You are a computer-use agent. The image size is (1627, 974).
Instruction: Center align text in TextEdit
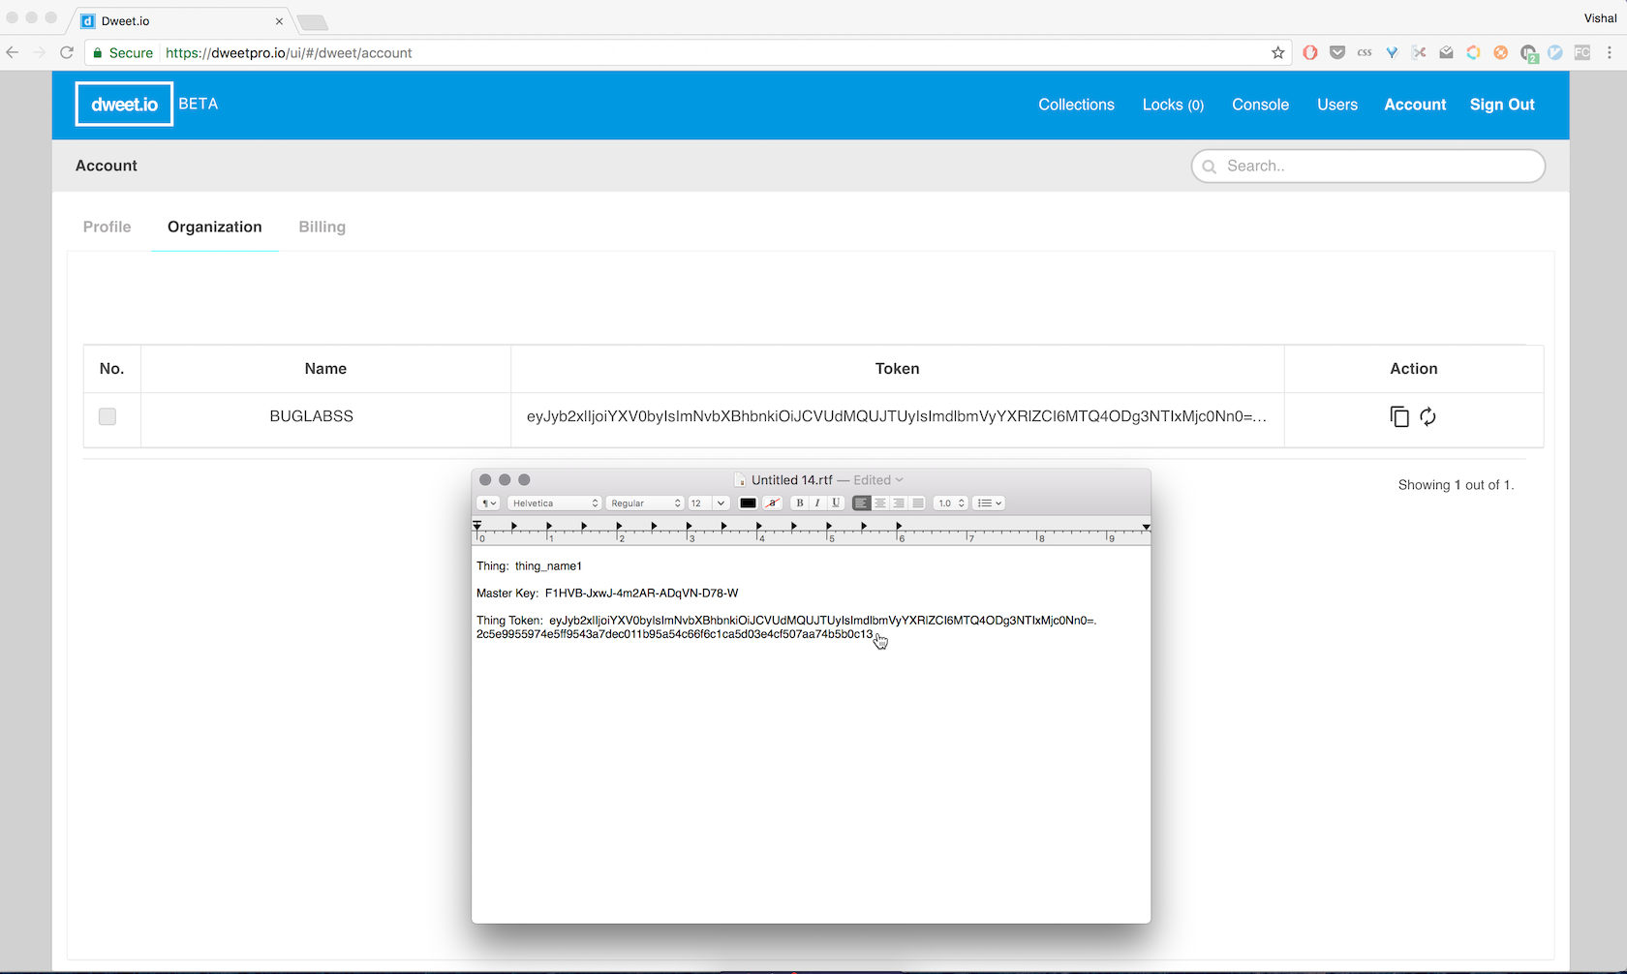click(880, 503)
